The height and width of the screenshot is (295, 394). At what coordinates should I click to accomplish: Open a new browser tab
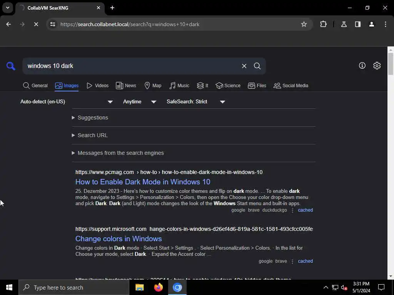point(112,8)
